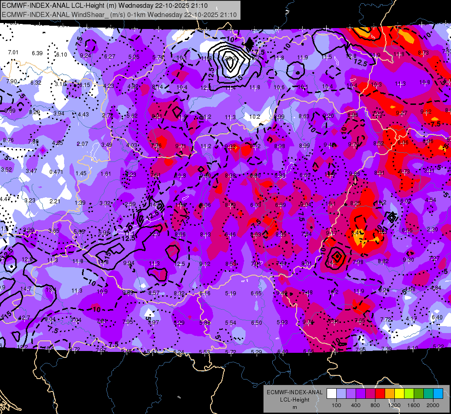Screen dimensions: 451x414
Task: Click the LCL-Height title line at top
Action: click(105, 6)
